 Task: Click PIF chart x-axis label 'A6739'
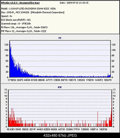pyautogui.click(x=62, y=129)
